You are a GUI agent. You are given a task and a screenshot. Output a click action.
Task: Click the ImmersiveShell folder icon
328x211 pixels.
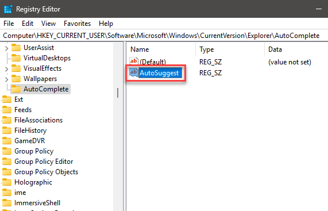(7, 203)
